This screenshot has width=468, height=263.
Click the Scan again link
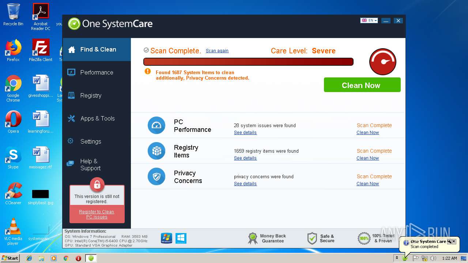(x=217, y=51)
